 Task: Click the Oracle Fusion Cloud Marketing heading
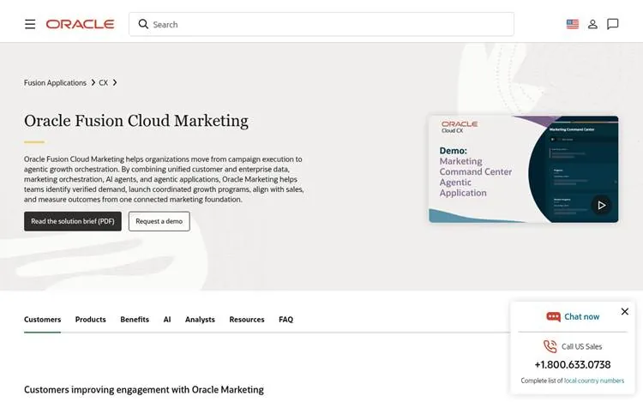pyautogui.click(x=136, y=121)
